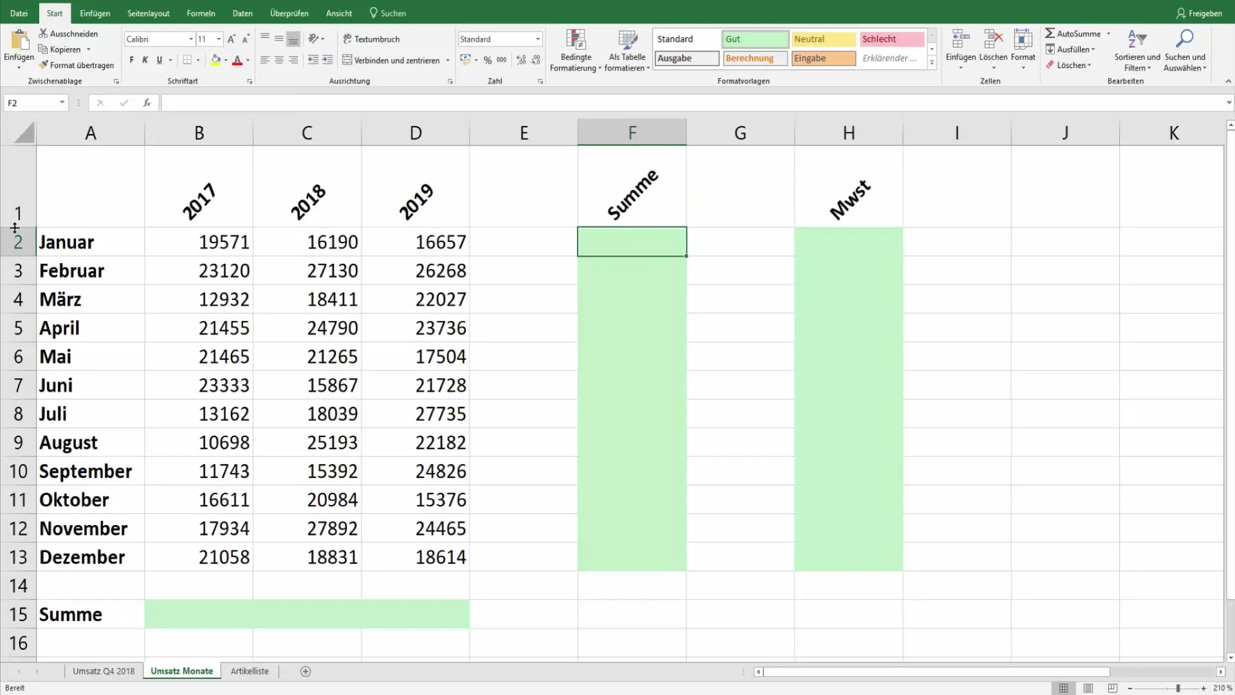Open the Artikelliste sheet tab
Image resolution: width=1235 pixels, height=695 pixels.
coord(250,671)
